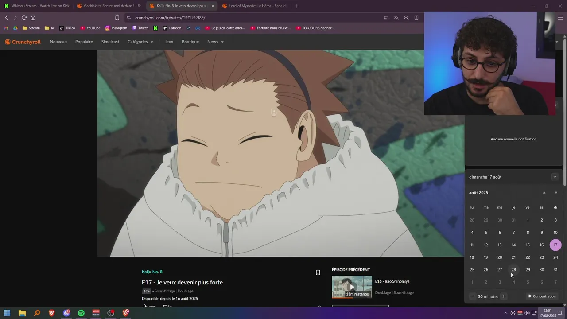Expand the News dropdown menu
Viewport: 567px width, 319px height.
215,42
